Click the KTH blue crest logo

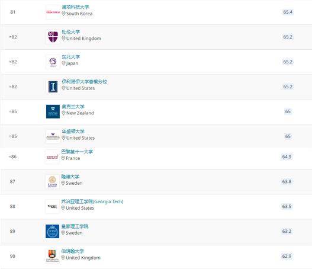(x=52, y=231)
